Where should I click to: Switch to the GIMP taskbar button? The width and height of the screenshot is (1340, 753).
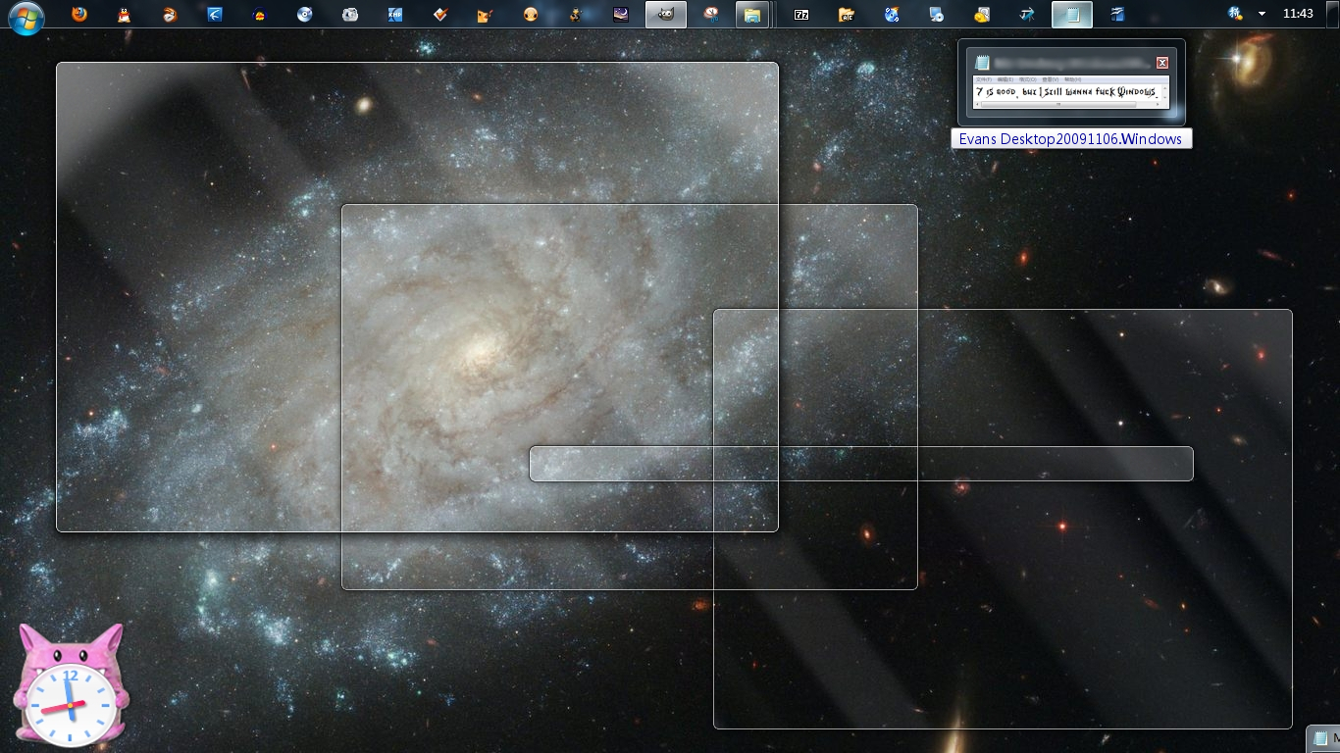(666, 15)
